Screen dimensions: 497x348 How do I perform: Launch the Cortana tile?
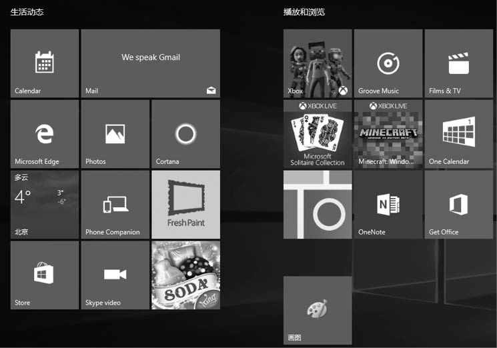pyautogui.click(x=185, y=134)
